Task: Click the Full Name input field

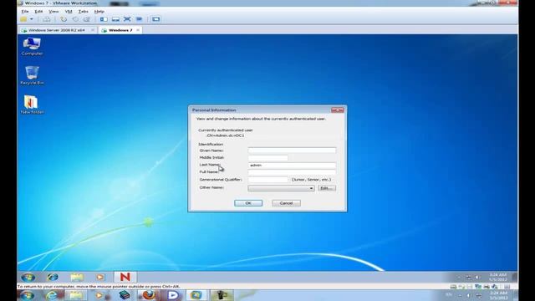Action: [292, 172]
